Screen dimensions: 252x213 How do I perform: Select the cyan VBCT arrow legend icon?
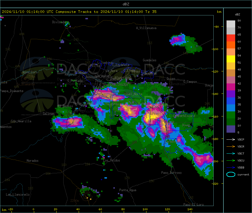[x=231, y=154]
